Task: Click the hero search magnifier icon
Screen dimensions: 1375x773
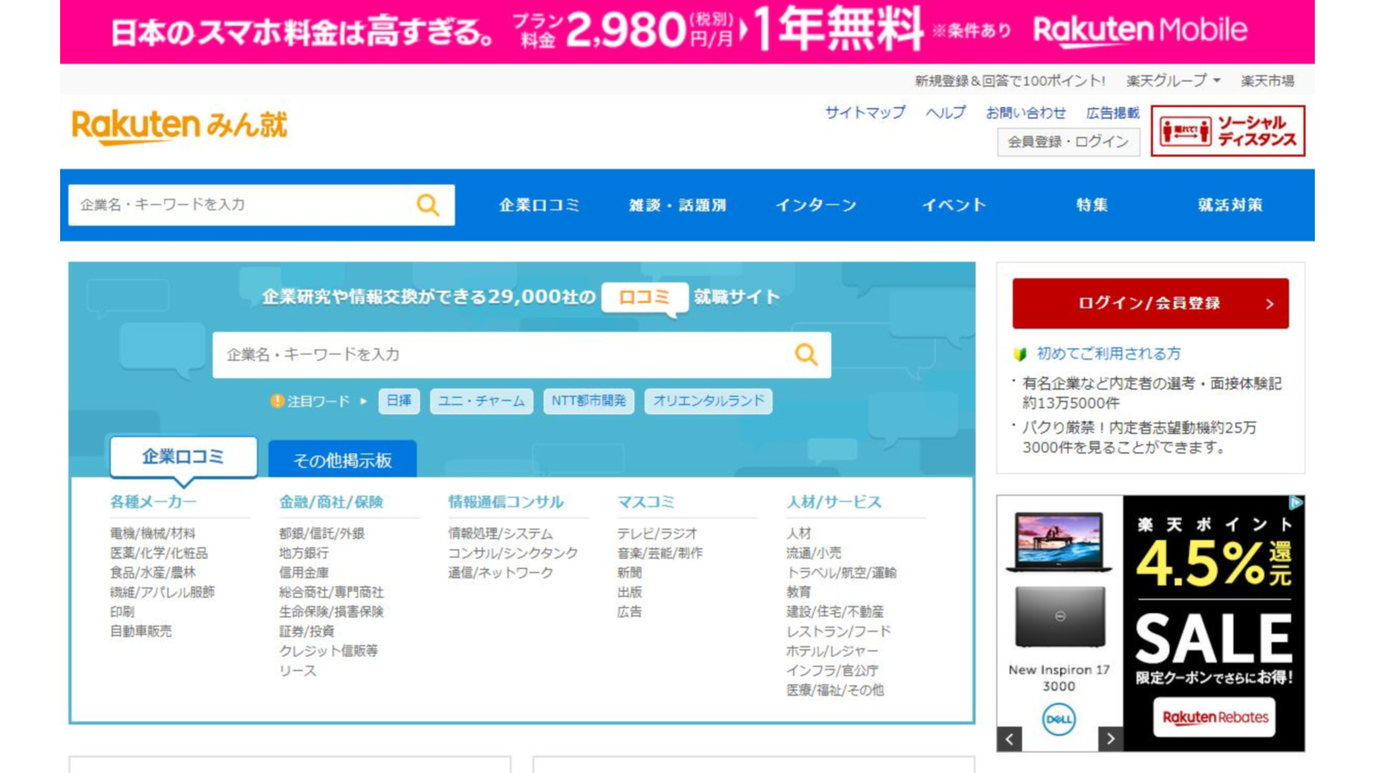Action: [806, 354]
